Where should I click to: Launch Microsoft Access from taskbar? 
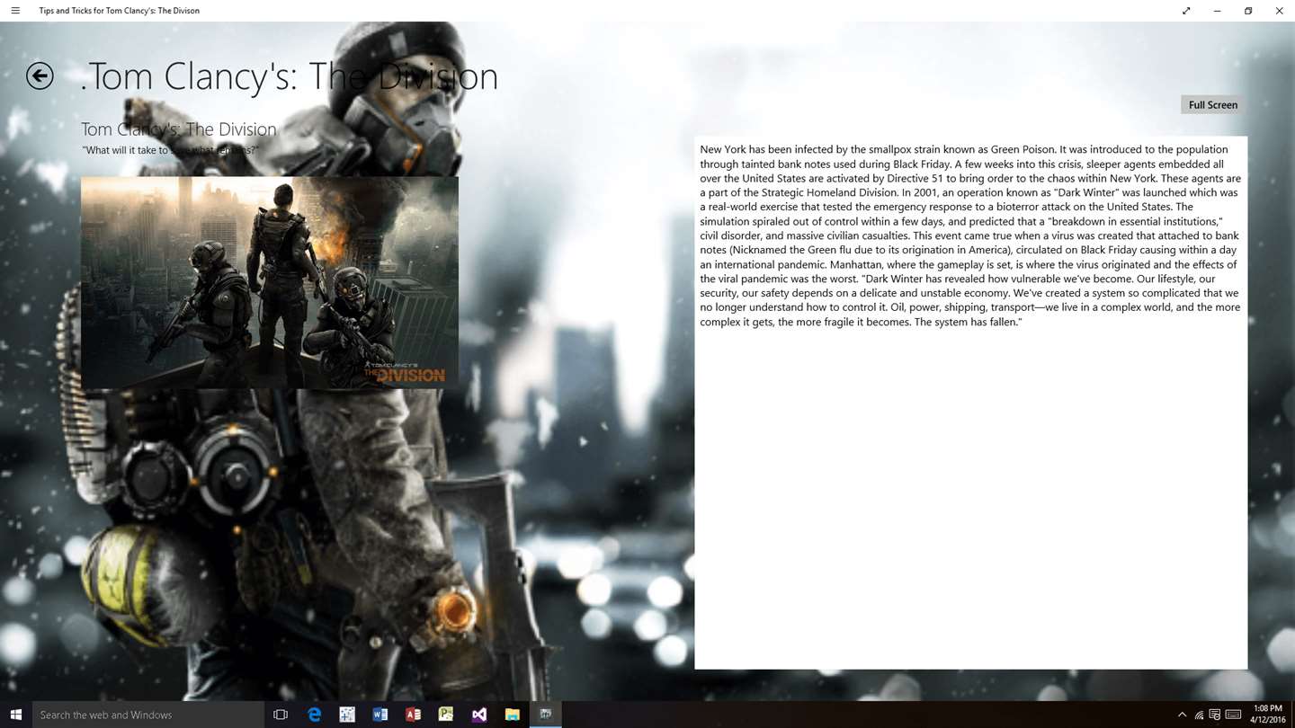(414, 715)
